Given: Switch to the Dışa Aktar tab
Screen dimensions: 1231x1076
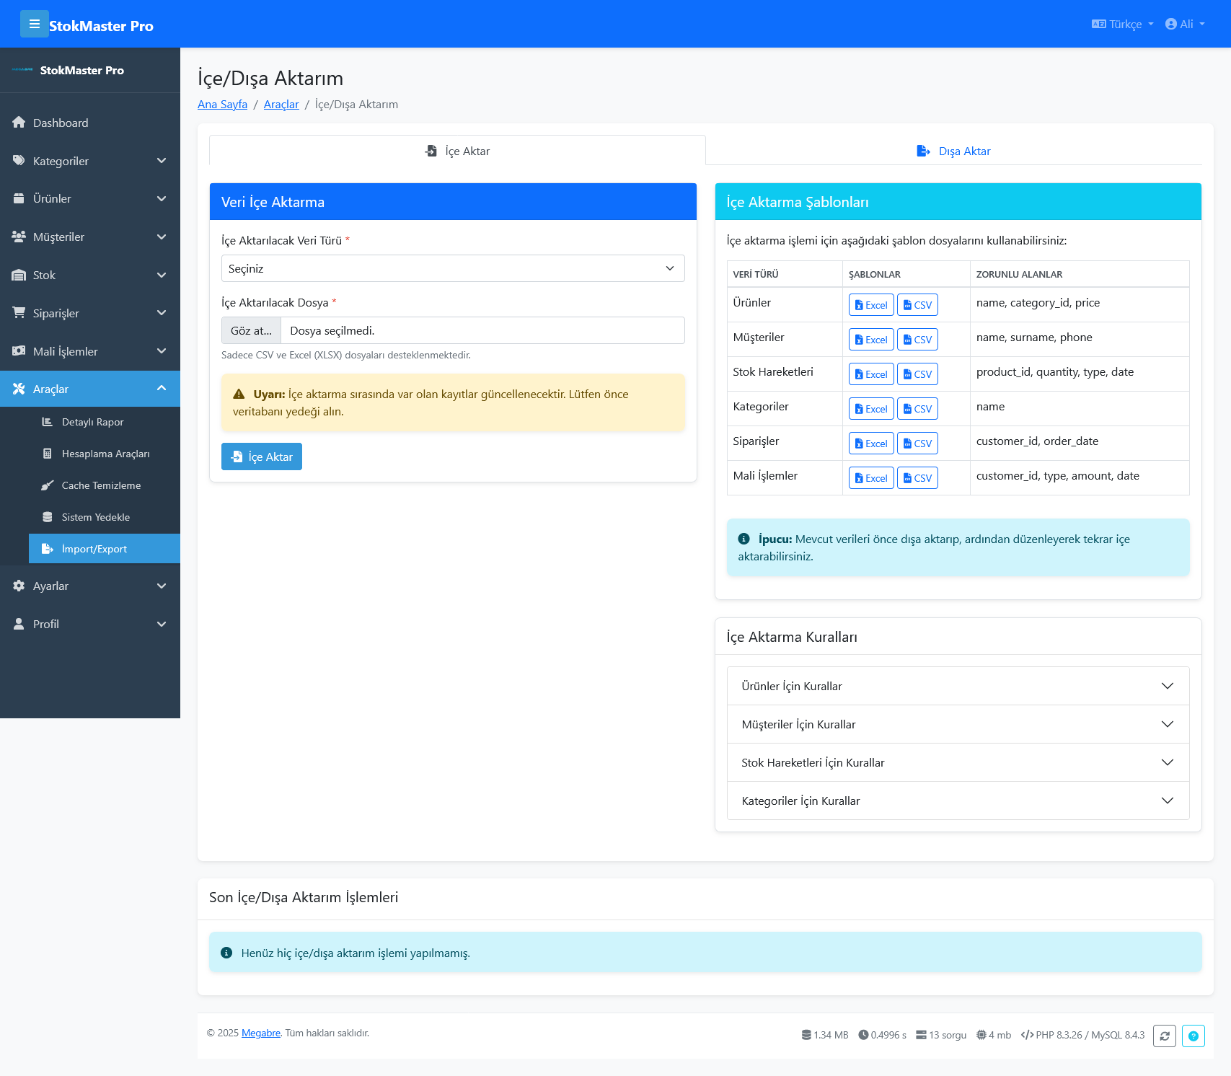Looking at the screenshot, I should tap(953, 151).
